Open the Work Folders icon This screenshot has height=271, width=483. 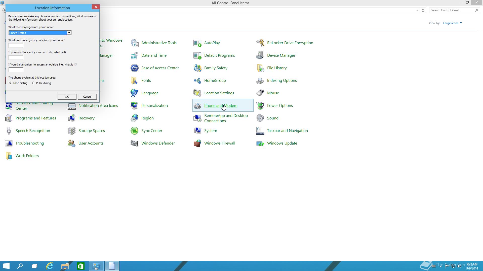tap(9, 156)
